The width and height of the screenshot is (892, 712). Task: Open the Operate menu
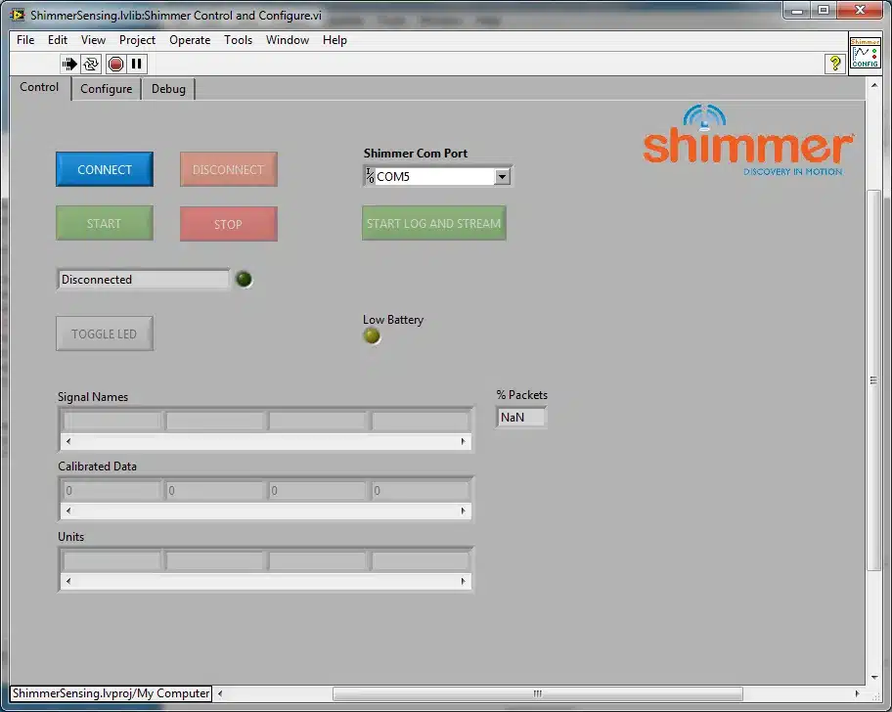click(190, 40)
